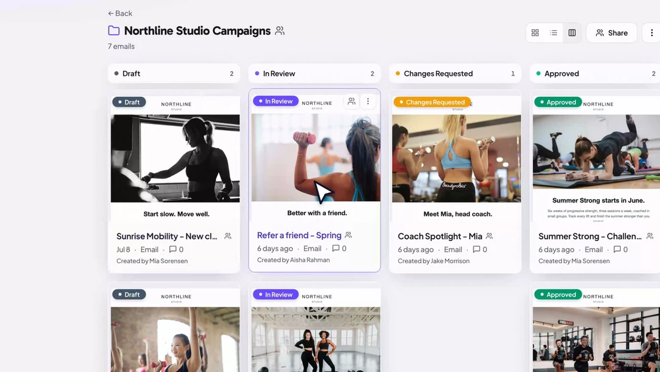Select the Approved column header
Screen dimensions: 660x372
(x=595, y=73)
